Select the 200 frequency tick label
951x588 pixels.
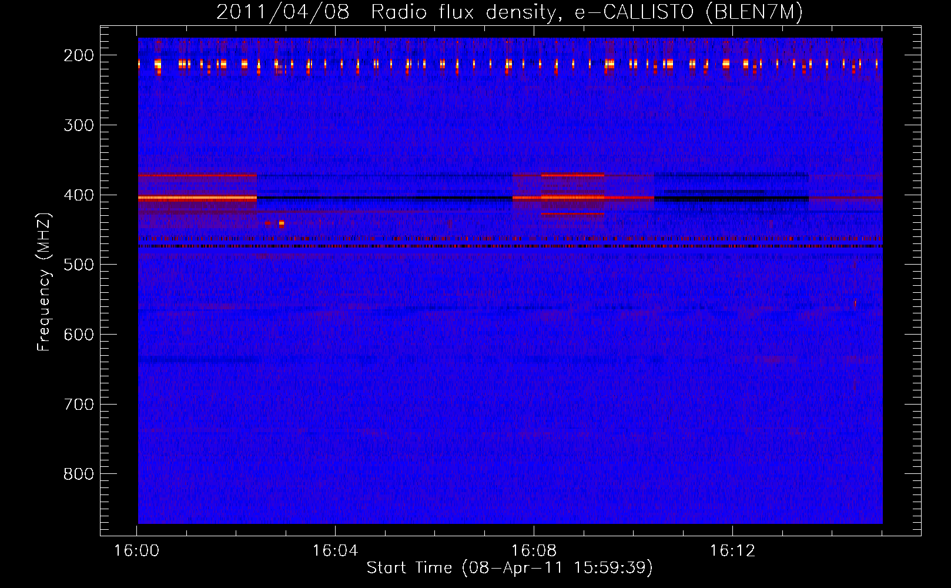[78, 55]
